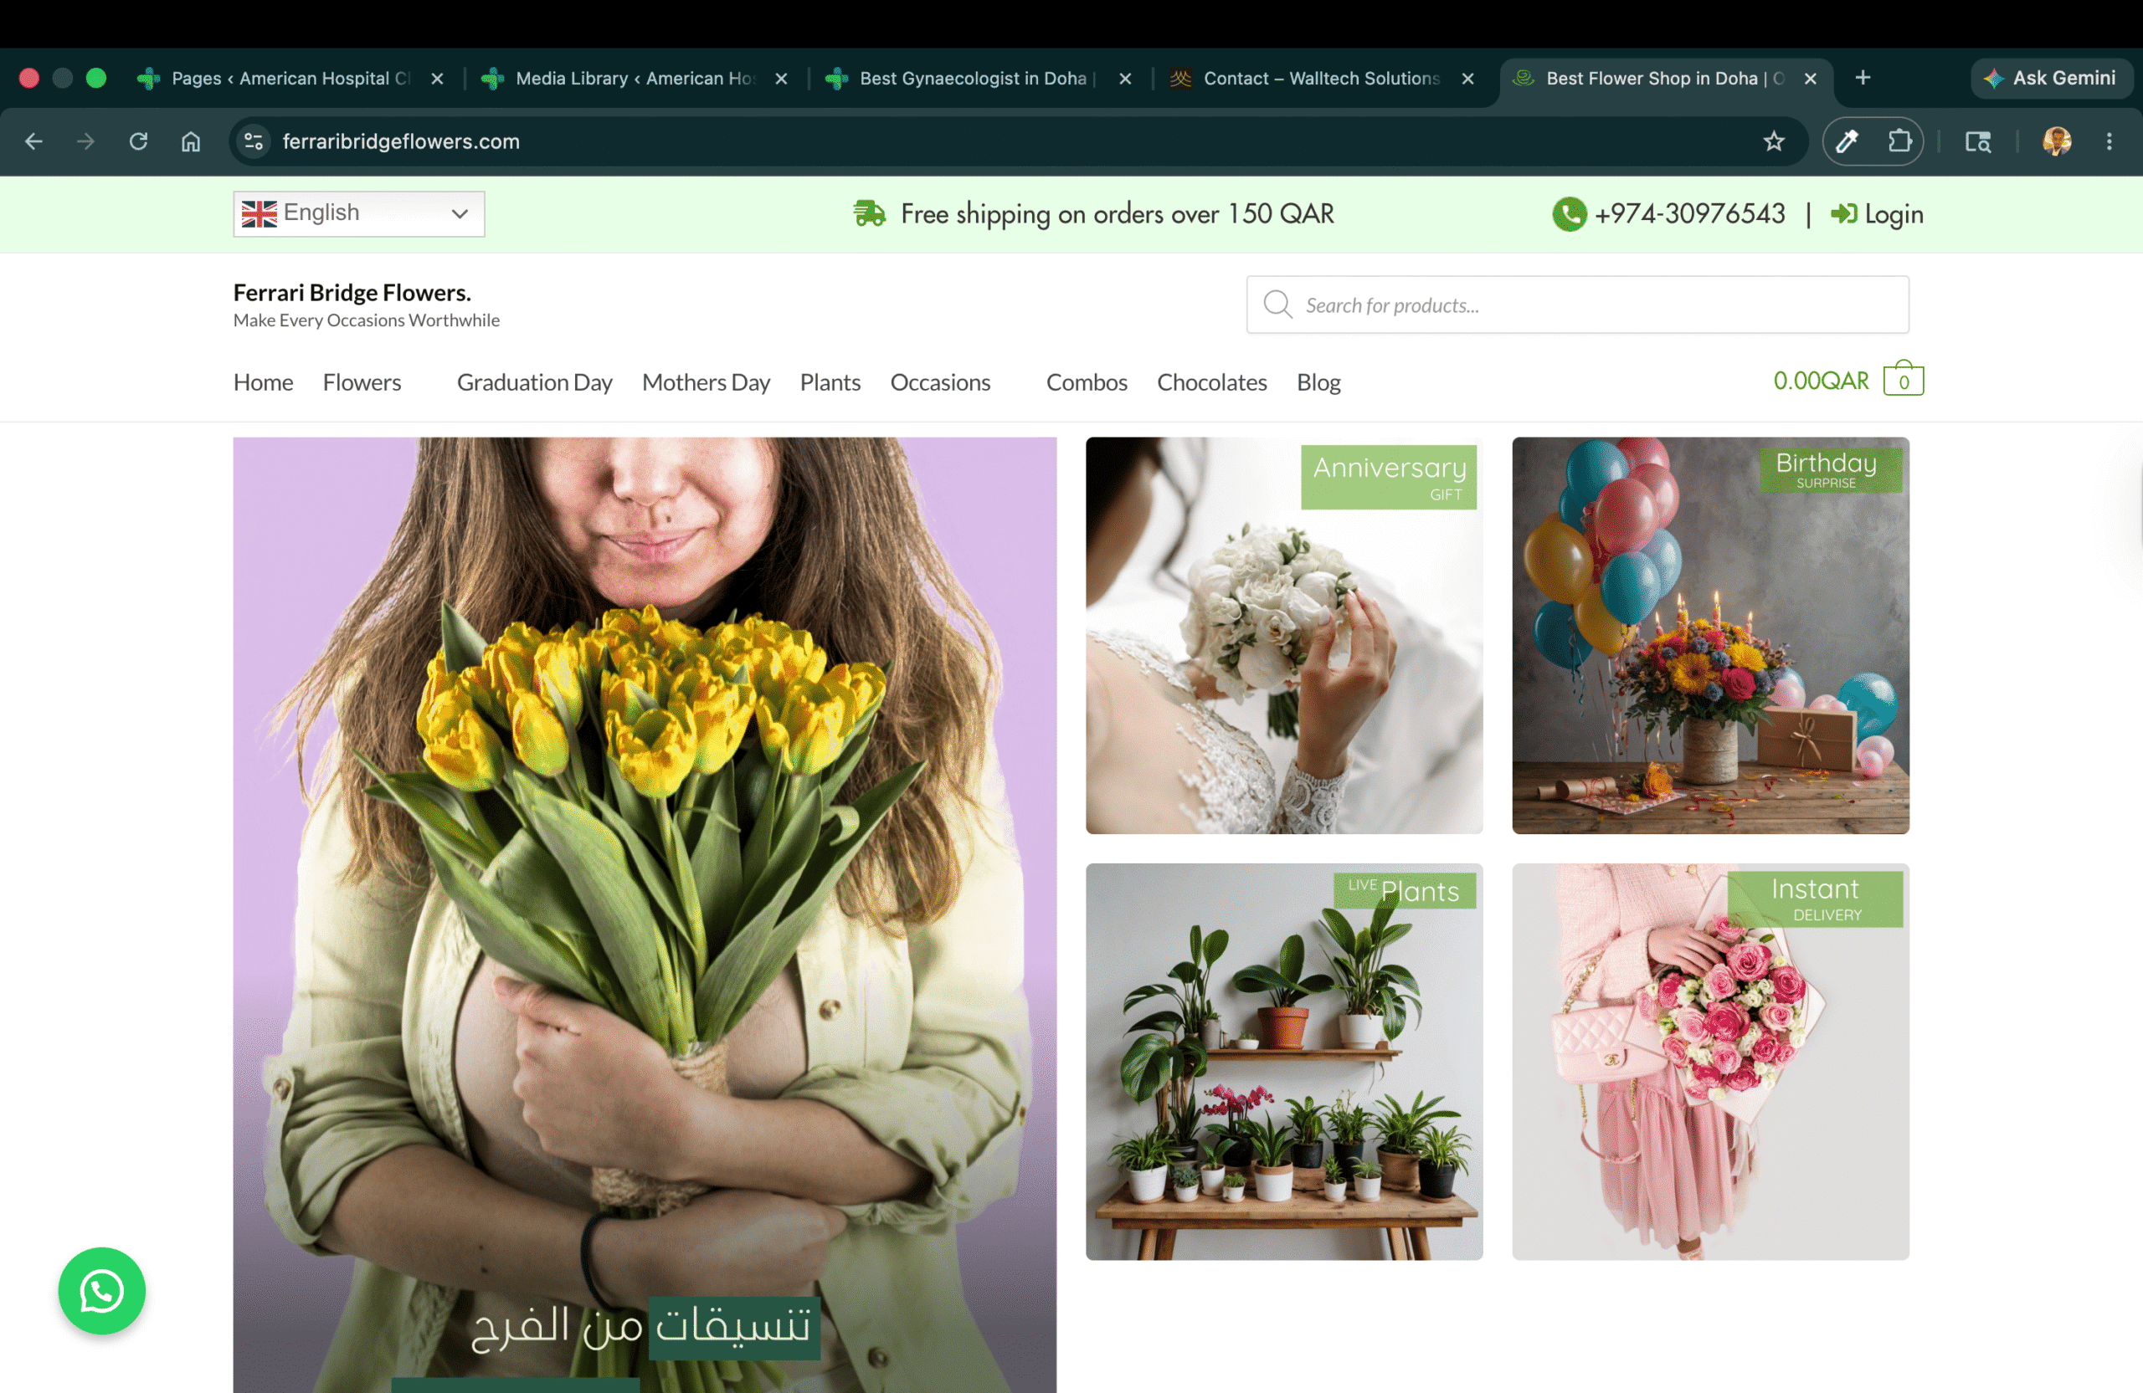
Task: Click the Ask Gemini button
Action: pos(2050,79)
